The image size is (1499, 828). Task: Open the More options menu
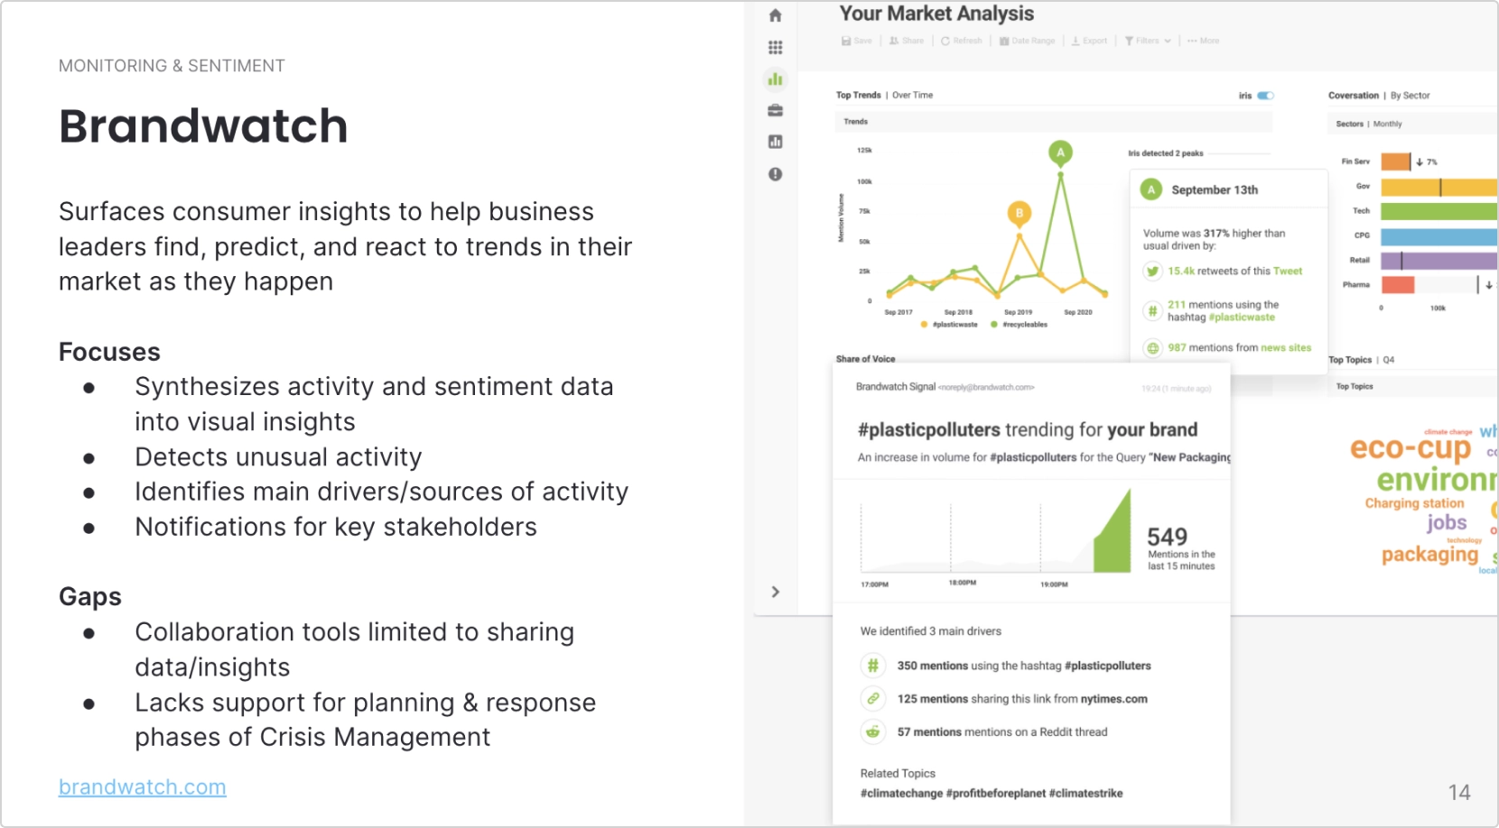(x=1203, y=41)
